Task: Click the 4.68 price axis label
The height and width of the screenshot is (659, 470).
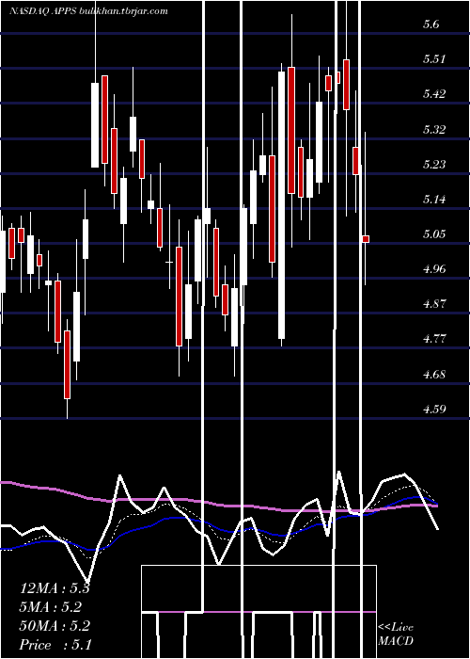Action: (434, 374)
